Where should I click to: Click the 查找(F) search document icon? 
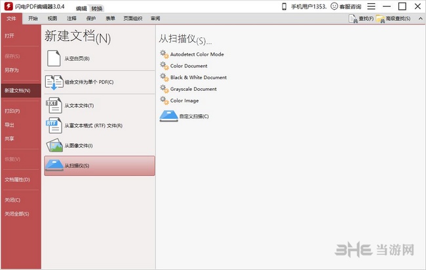pos(353,19)
